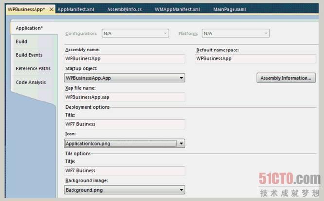Select the Application properties page
This screenshot has width=324, height=201.
click(x=29, y=28)
